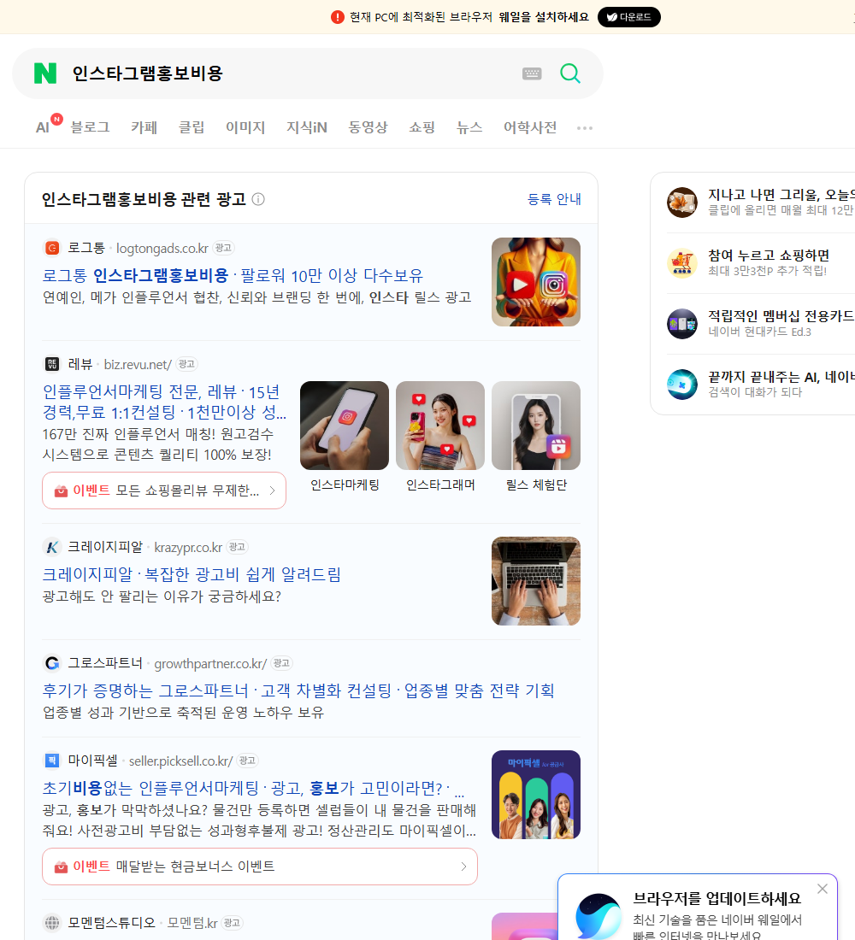Screen dimensions: 855x940
Task: Open the 등록 안내 link
Action: 554,199
